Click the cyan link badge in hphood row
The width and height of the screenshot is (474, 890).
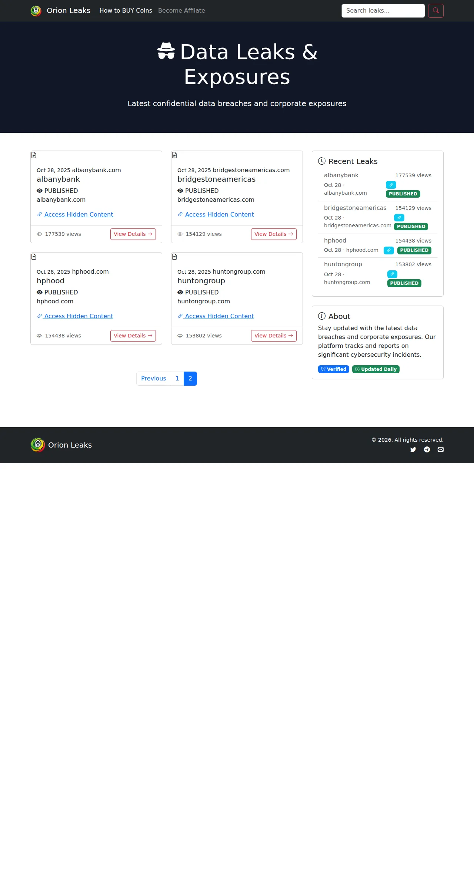click(389, 250)
